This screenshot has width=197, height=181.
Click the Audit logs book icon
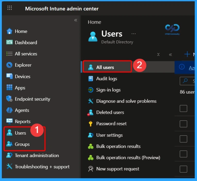pyautogui.click(x=91, y=79)
